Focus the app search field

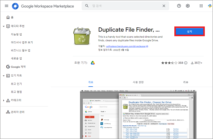pos(126,6)
